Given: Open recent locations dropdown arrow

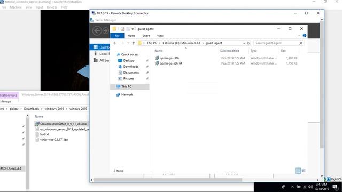Looking at the screenshot, I should pos(128,43).
